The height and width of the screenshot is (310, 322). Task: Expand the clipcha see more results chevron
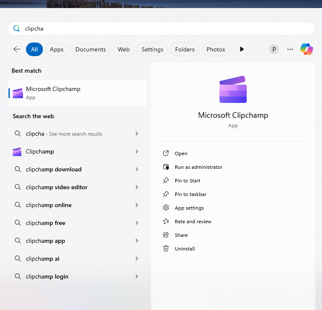[x=137, y=134]
